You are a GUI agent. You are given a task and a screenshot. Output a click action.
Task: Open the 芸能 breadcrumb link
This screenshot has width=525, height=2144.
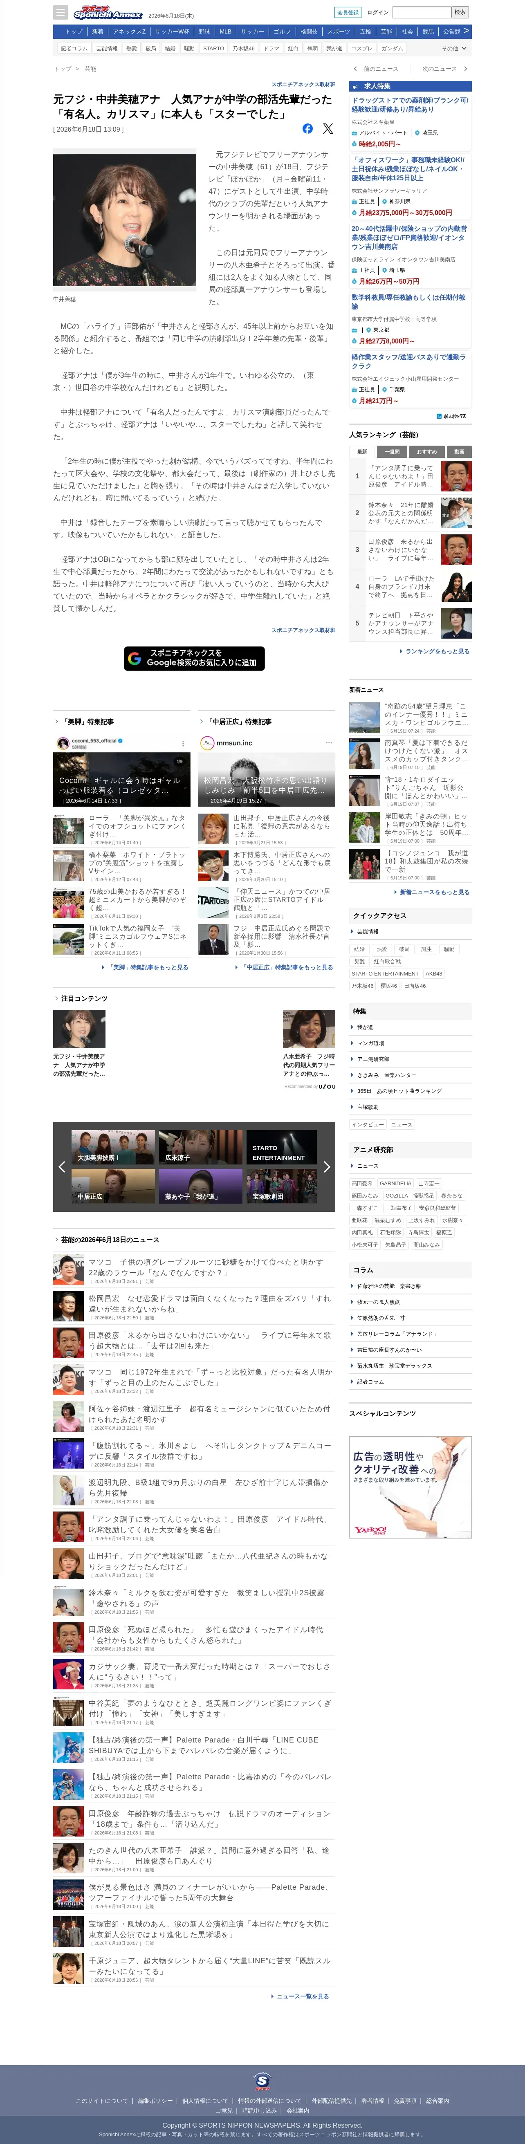pyautogui.click(x=90, y=69)
